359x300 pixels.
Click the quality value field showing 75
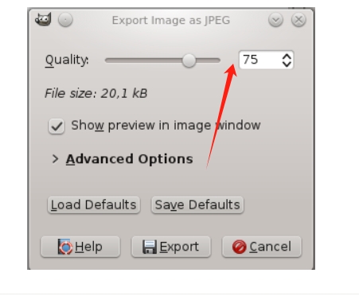pos(260,60)
